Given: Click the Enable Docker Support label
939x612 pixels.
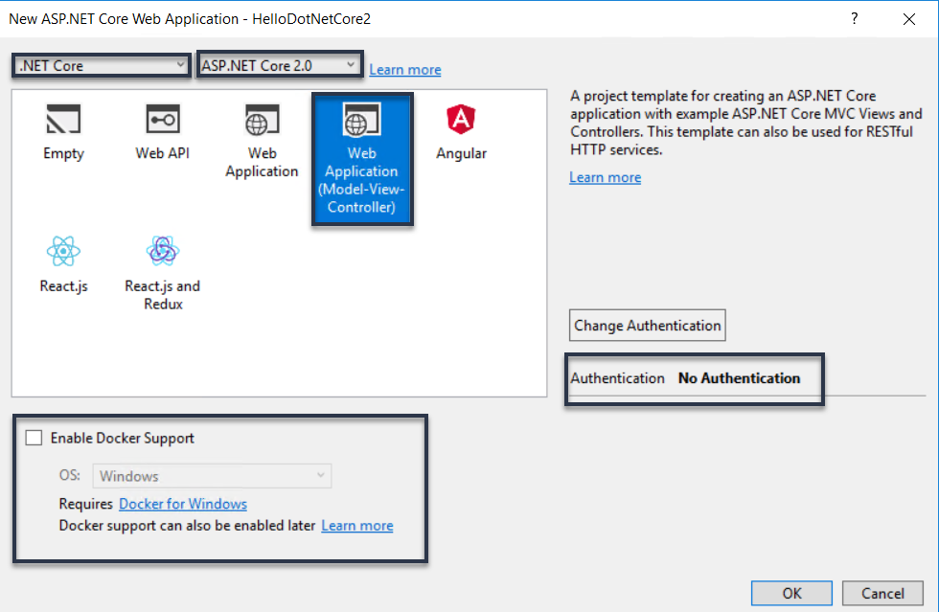Looking at the screenshot, I should tap(123, 439).
